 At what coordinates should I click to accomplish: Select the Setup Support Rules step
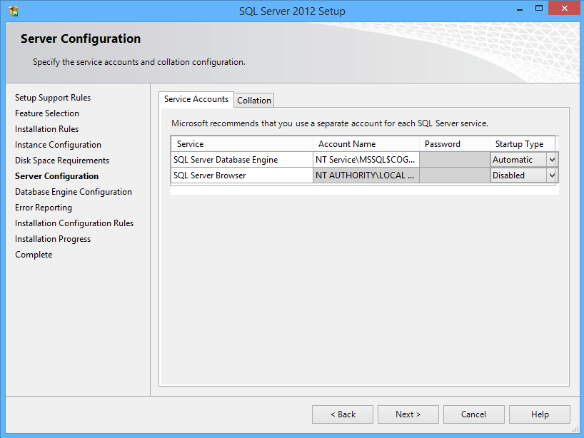pos(53,98)
